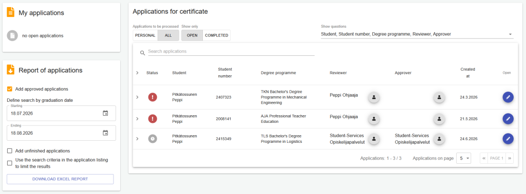The image size is (526, 194).
Task: Click the search magnifier icon
Action: tap(143, 53)
